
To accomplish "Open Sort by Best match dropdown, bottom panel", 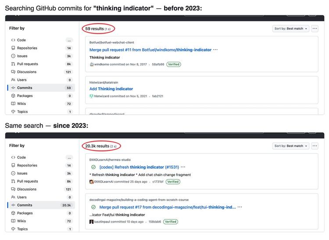I will pos(290,146).
